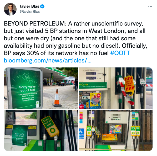Click the small paper out-of-fuel notice on pump
Image resolution: width=157 pixels, height=156 pixels.
(20, 135)
